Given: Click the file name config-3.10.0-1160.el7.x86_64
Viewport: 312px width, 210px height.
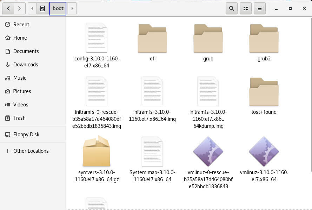Looking at the screenshot, I should [x=97, y=62].
